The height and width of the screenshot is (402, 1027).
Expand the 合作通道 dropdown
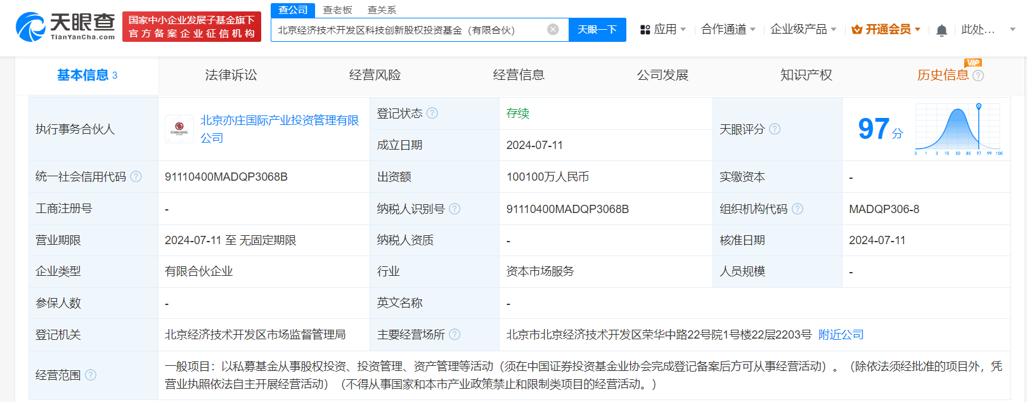pos(728,29)
